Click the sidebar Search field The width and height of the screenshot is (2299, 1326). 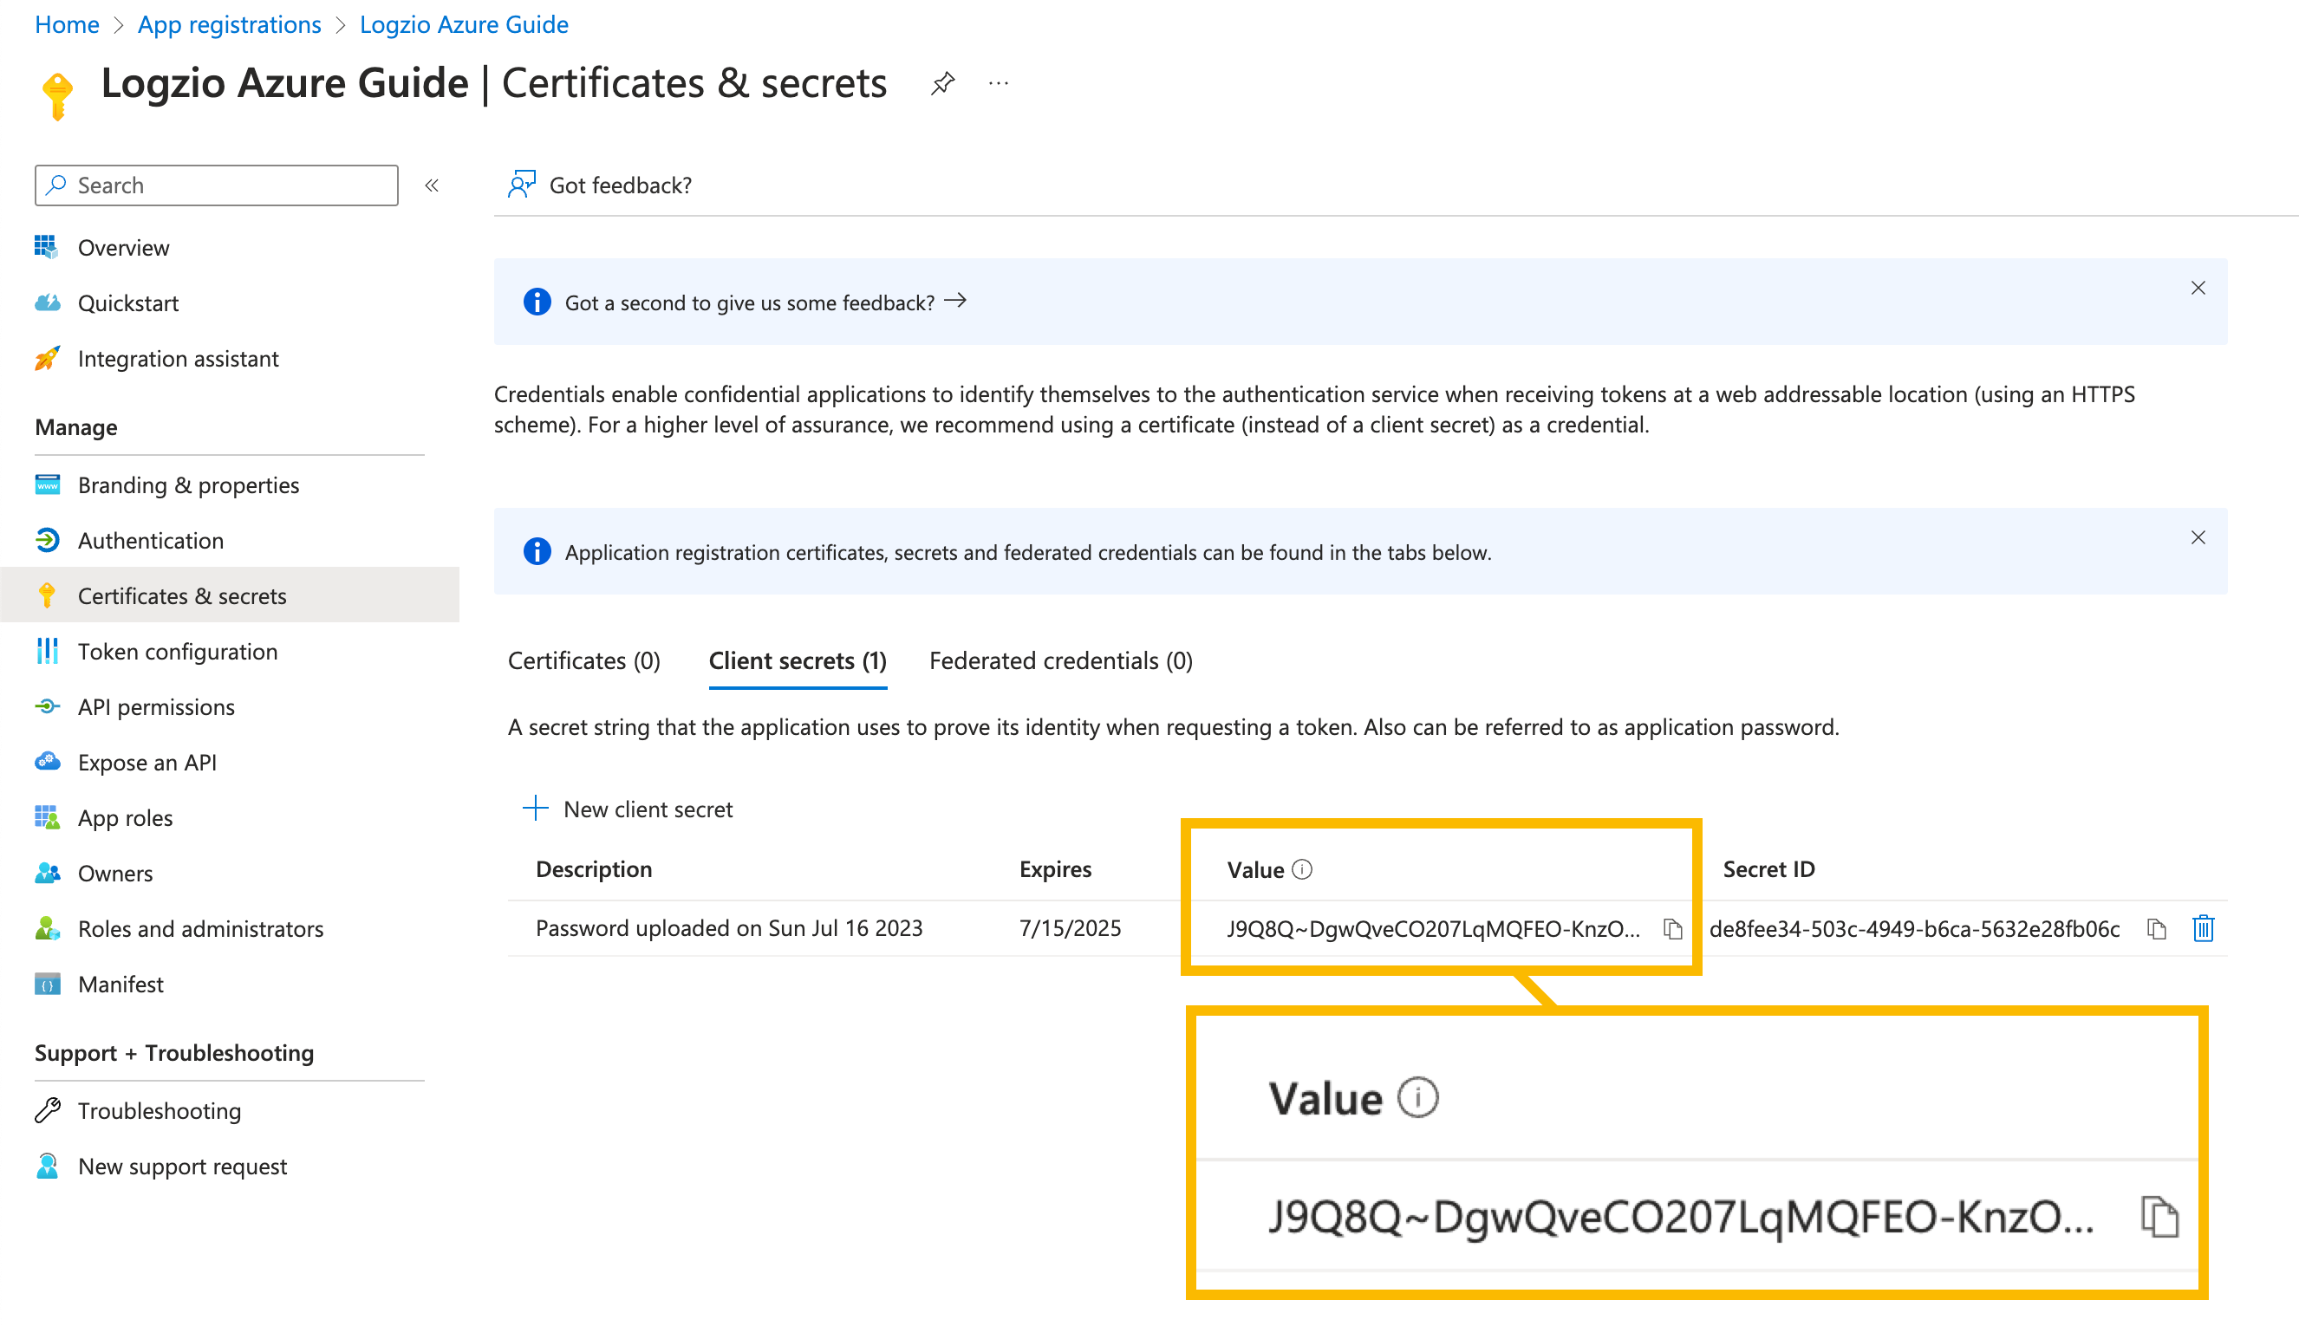click(x=217, y=185)
